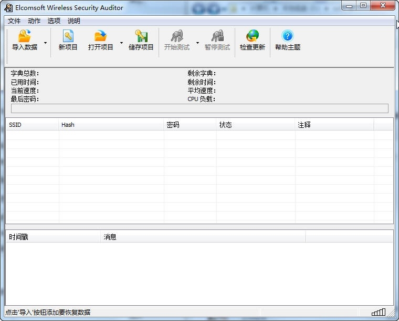Click the application icon in title bar
399x321 pixels.
8,8
